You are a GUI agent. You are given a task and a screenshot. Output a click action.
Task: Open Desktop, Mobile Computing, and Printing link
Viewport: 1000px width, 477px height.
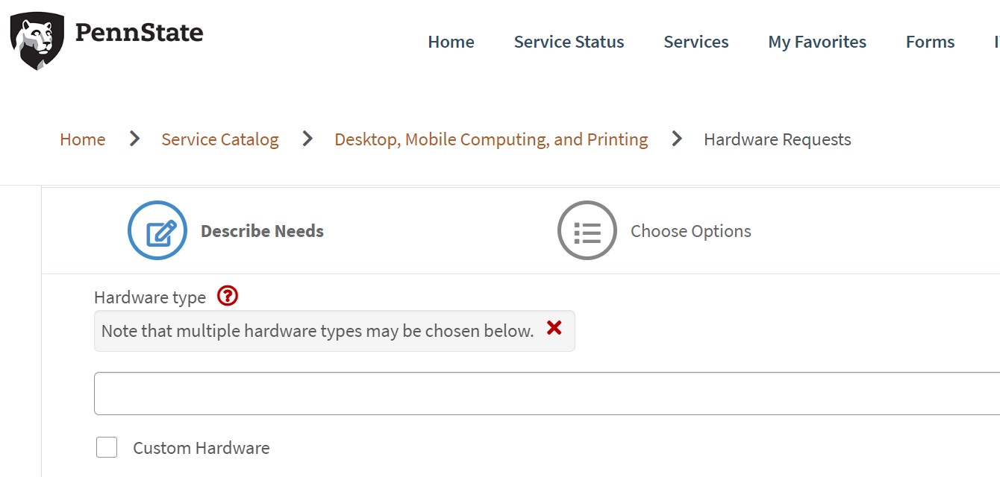point(491,139)
